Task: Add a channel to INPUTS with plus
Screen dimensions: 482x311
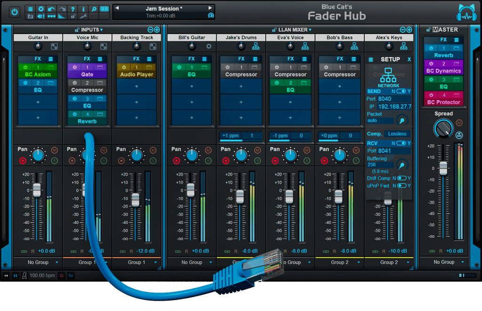Action: pyautogui.click(x=157, y=30)
